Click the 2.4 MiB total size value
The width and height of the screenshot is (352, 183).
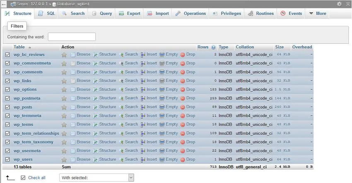click(x=282, y=167)
